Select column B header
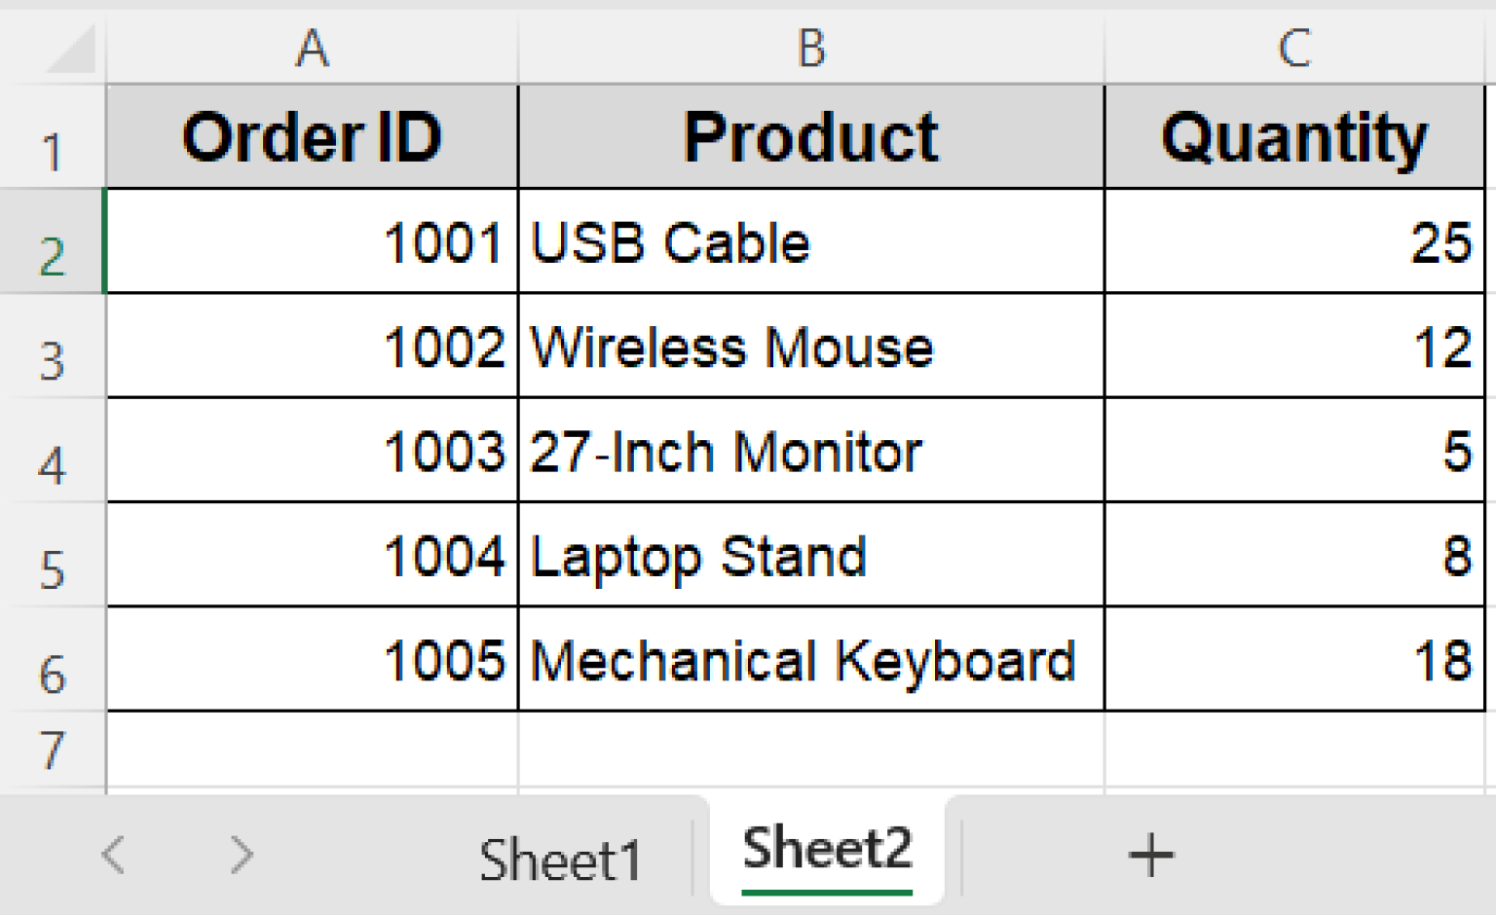1496x915 pixels. tap(811, 48)
